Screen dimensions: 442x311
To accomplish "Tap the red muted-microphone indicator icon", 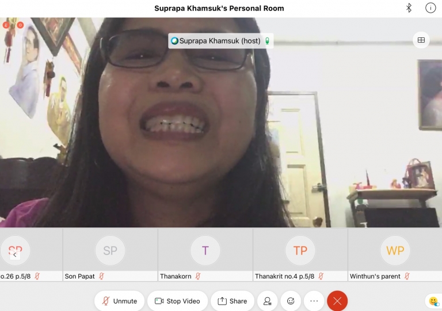I will point(6,25).
